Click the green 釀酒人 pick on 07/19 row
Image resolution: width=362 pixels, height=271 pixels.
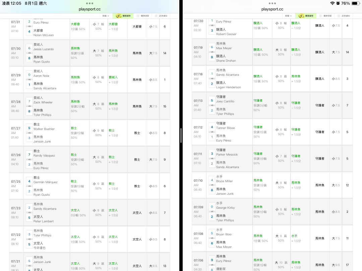pyautogui.click(x=258, y=50)
